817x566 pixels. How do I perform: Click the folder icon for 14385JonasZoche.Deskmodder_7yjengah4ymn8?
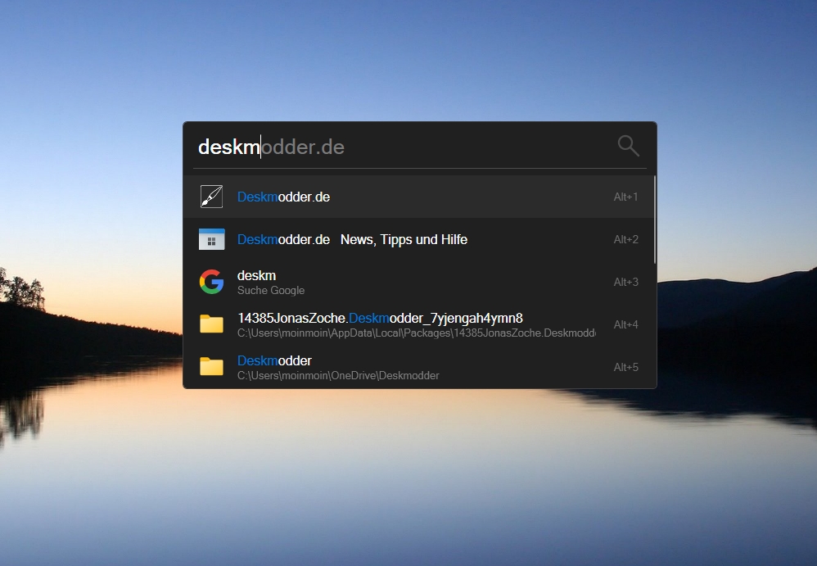pyautogui.click(x=211, y=324)
